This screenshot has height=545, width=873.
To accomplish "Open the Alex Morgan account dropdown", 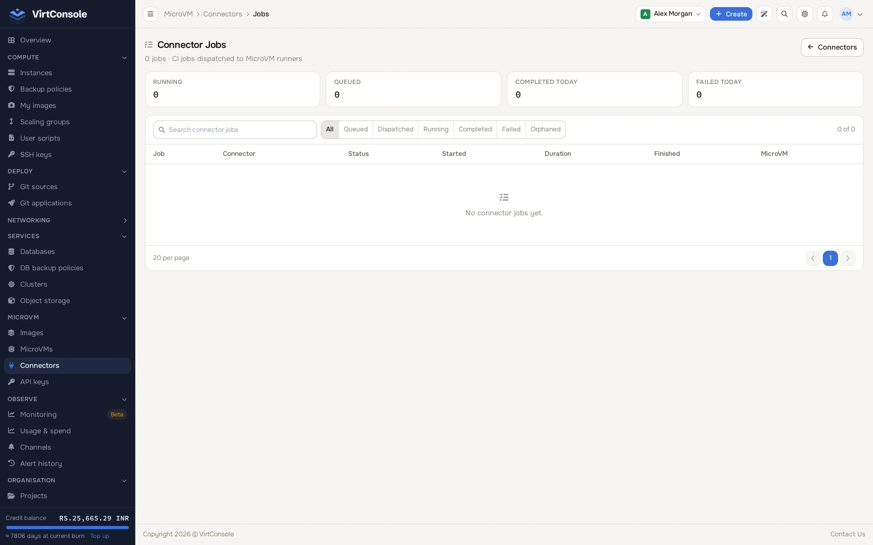I will (x=670, y=14).
